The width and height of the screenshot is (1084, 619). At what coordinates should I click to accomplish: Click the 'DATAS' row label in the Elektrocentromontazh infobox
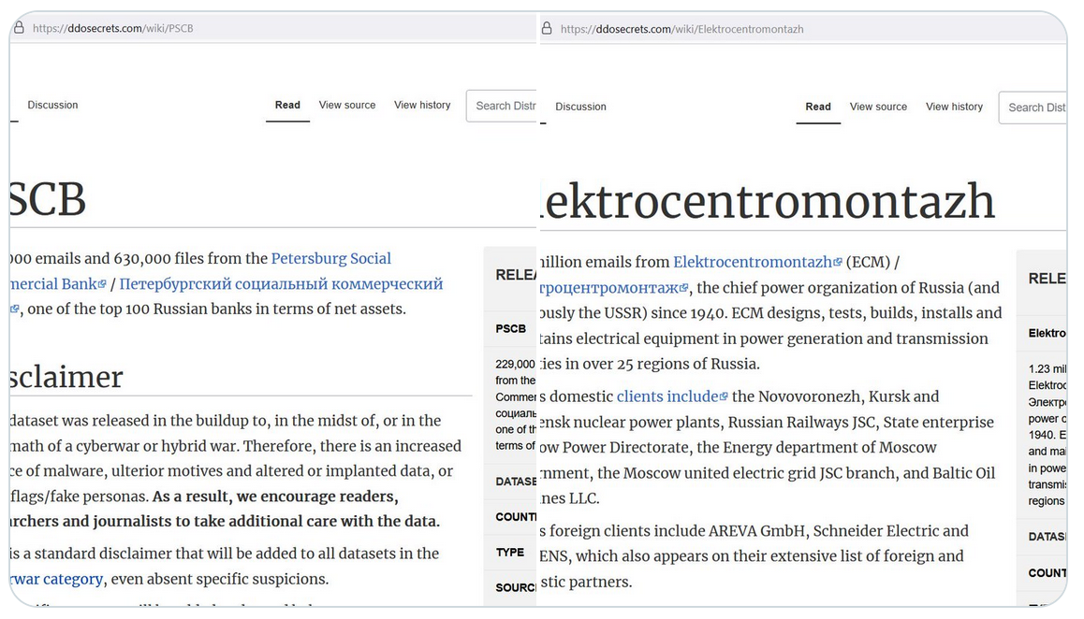(x=1047, y=537)
